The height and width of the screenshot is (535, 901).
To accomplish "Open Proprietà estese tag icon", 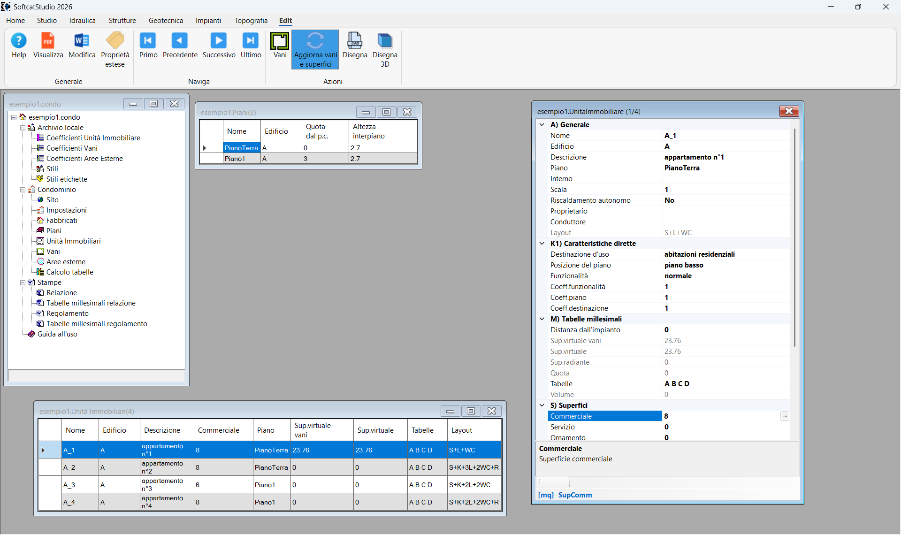I will [x=115, y=50].
